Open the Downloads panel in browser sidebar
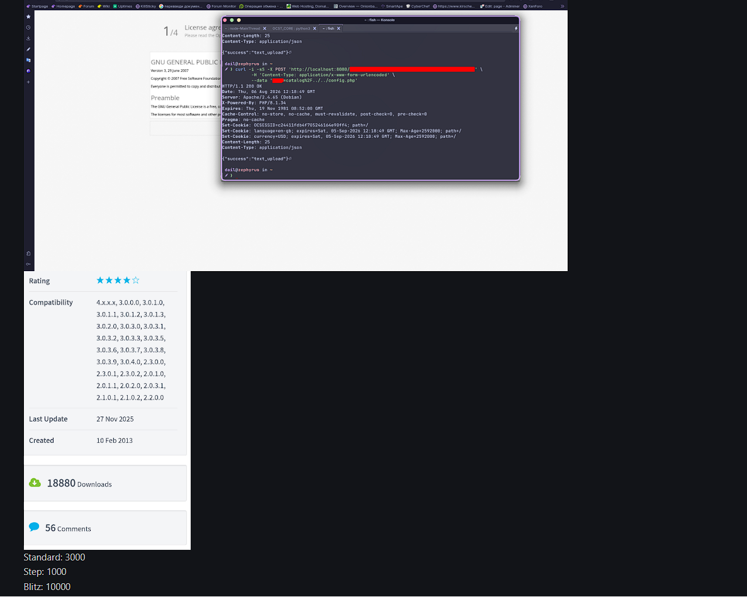 pos(28,38)
